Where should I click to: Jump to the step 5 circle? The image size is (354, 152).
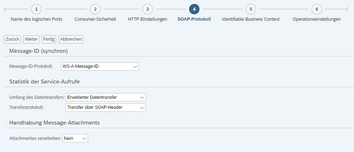(251, 9)
